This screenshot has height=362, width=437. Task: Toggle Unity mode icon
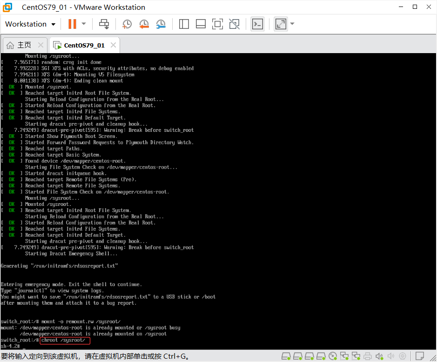click(234, 24)
